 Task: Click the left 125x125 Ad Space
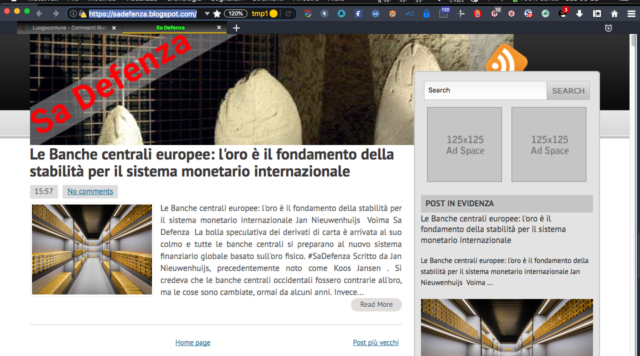[464, 144]
